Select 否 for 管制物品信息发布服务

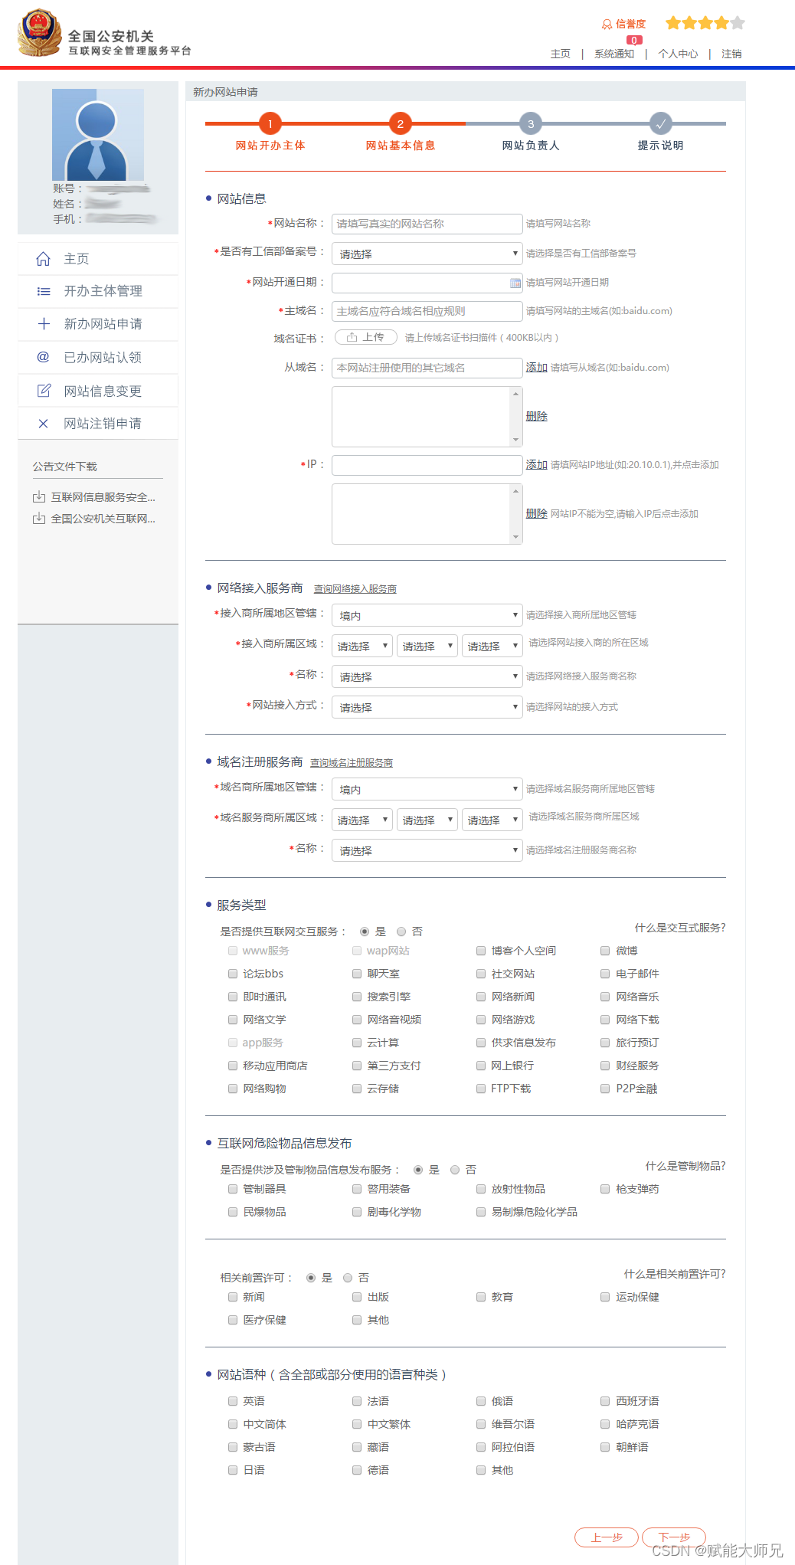click(455, 1170)
